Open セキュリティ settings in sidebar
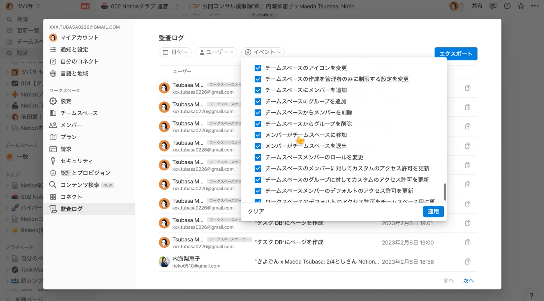 pyautogui.click(x=76, y=161)
